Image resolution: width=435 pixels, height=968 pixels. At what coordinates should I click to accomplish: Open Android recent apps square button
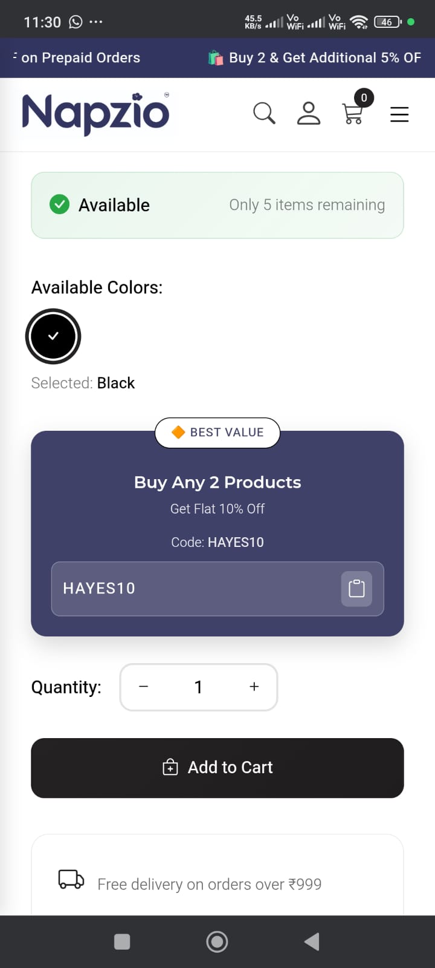click(x=122, y=942)
